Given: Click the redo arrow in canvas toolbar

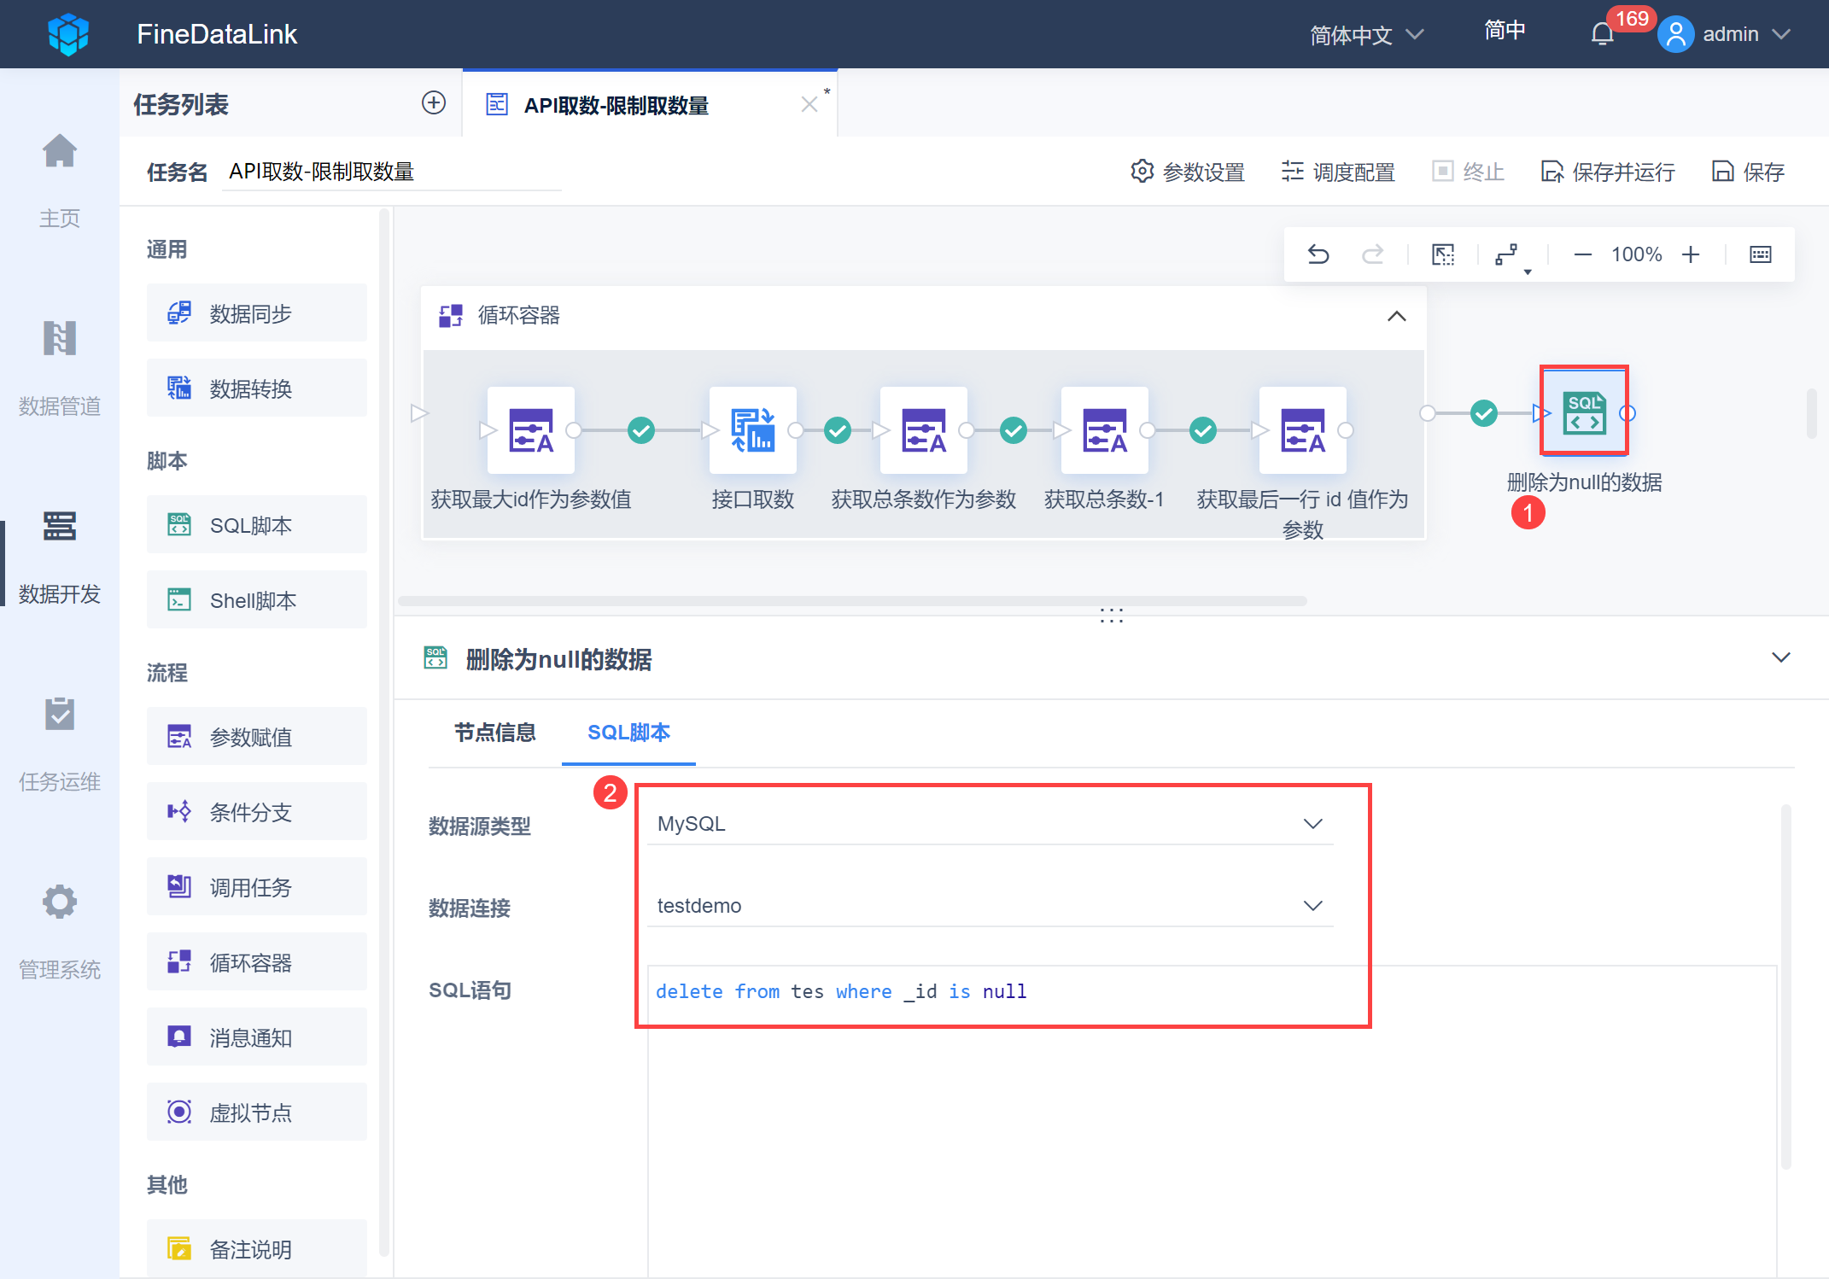Looking at the screenshot, I should pyautogui.click(x=1372, y=254).
